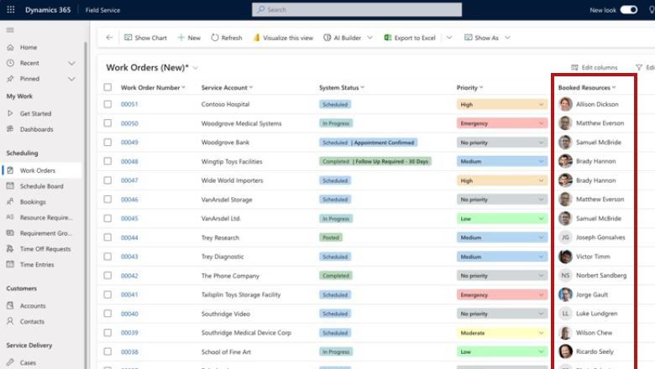Screen dimensions: 655x369
Task: Click the Cases wrench icon
Action: 10,362
